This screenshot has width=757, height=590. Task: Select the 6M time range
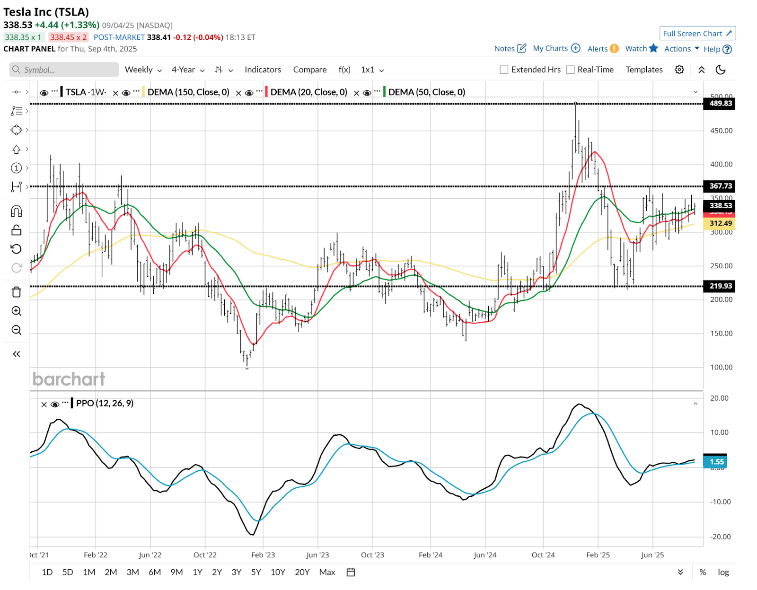pyautogui.click(x=155, y=572)
